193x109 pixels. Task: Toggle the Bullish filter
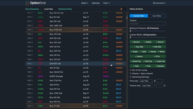pos(148,42)
